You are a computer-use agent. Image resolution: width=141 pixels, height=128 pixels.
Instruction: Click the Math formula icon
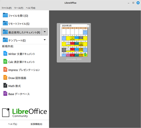[x=5, y=86]
